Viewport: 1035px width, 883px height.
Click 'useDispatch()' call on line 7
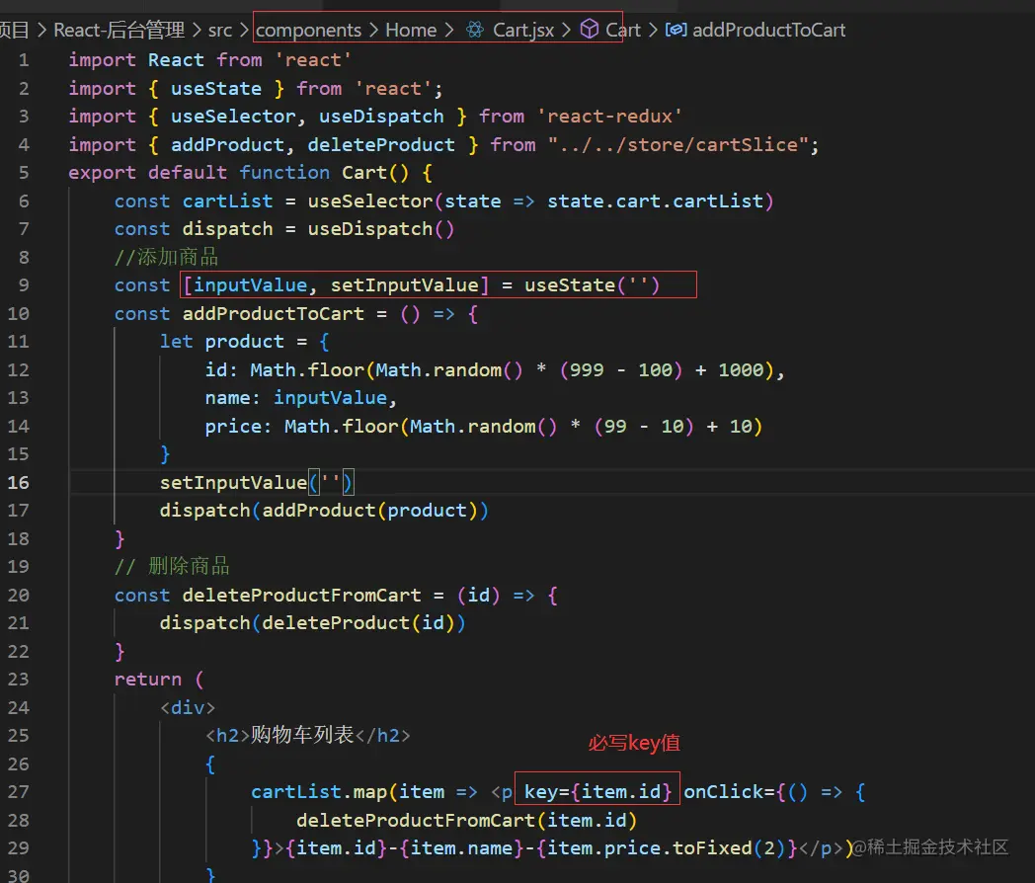click(381, 228)
